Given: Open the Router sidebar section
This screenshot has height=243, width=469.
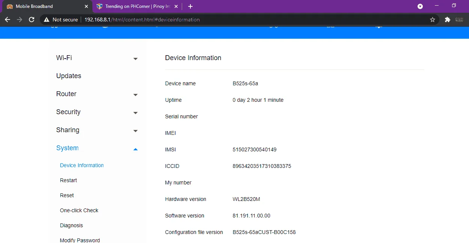Looking at the screenshot, I should 66,94.
